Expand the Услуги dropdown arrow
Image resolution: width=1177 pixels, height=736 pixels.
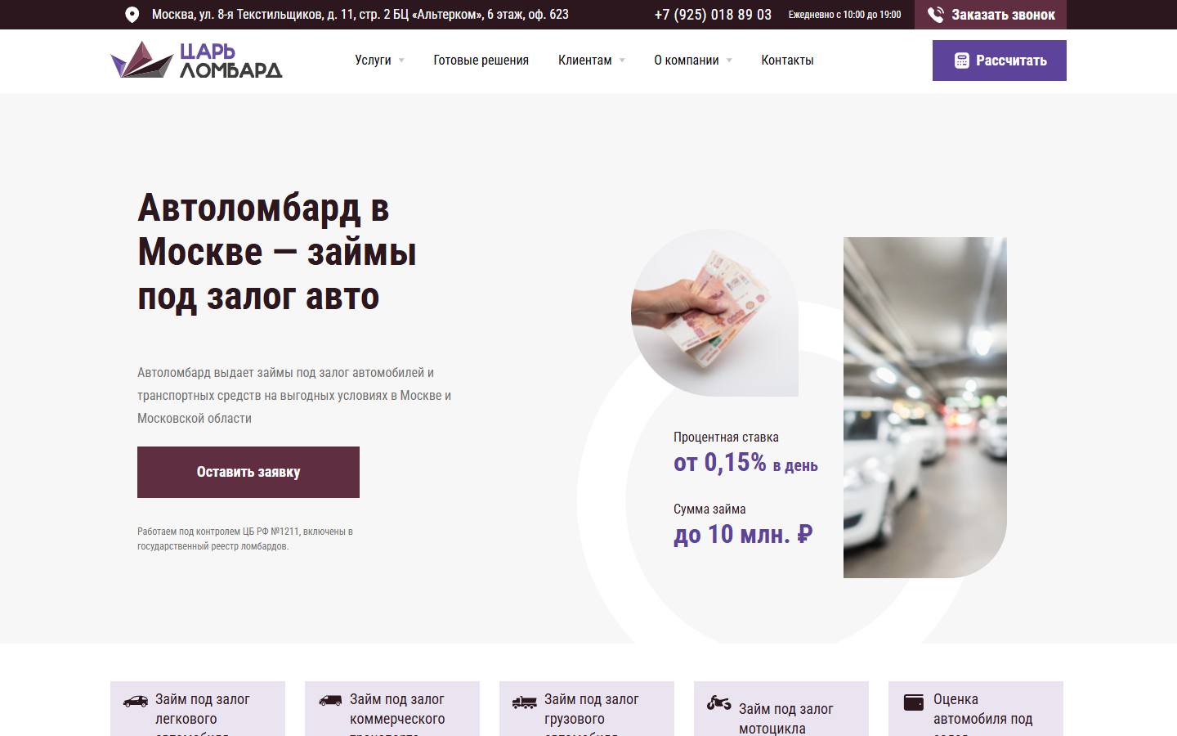coord(401,61)
